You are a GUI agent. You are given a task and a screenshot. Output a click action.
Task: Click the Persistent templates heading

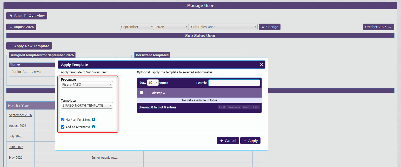152,55
